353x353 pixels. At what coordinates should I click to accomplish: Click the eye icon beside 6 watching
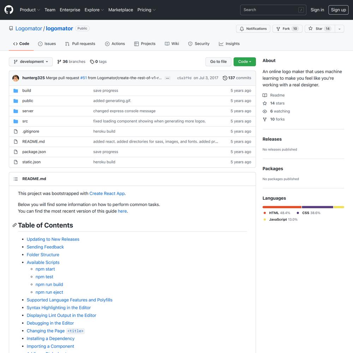[265, 112]
